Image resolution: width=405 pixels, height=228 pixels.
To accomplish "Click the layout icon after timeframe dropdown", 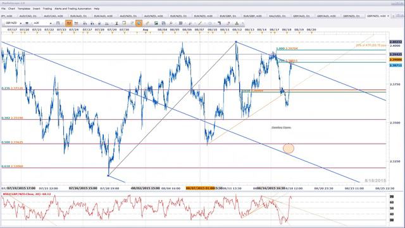I will click(58, 23).
